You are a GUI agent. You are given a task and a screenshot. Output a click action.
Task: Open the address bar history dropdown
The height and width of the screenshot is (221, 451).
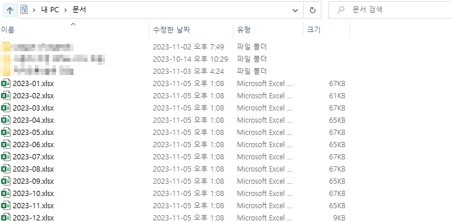click(x=295, y=10)
